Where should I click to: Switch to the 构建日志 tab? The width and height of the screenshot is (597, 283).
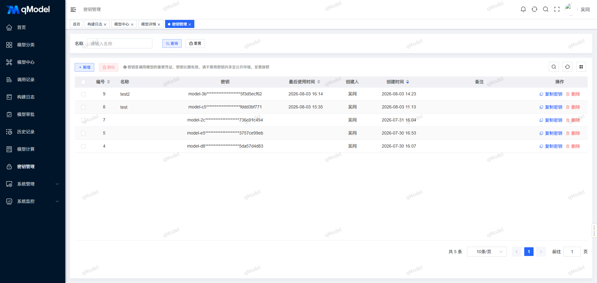tap(95, 24)
